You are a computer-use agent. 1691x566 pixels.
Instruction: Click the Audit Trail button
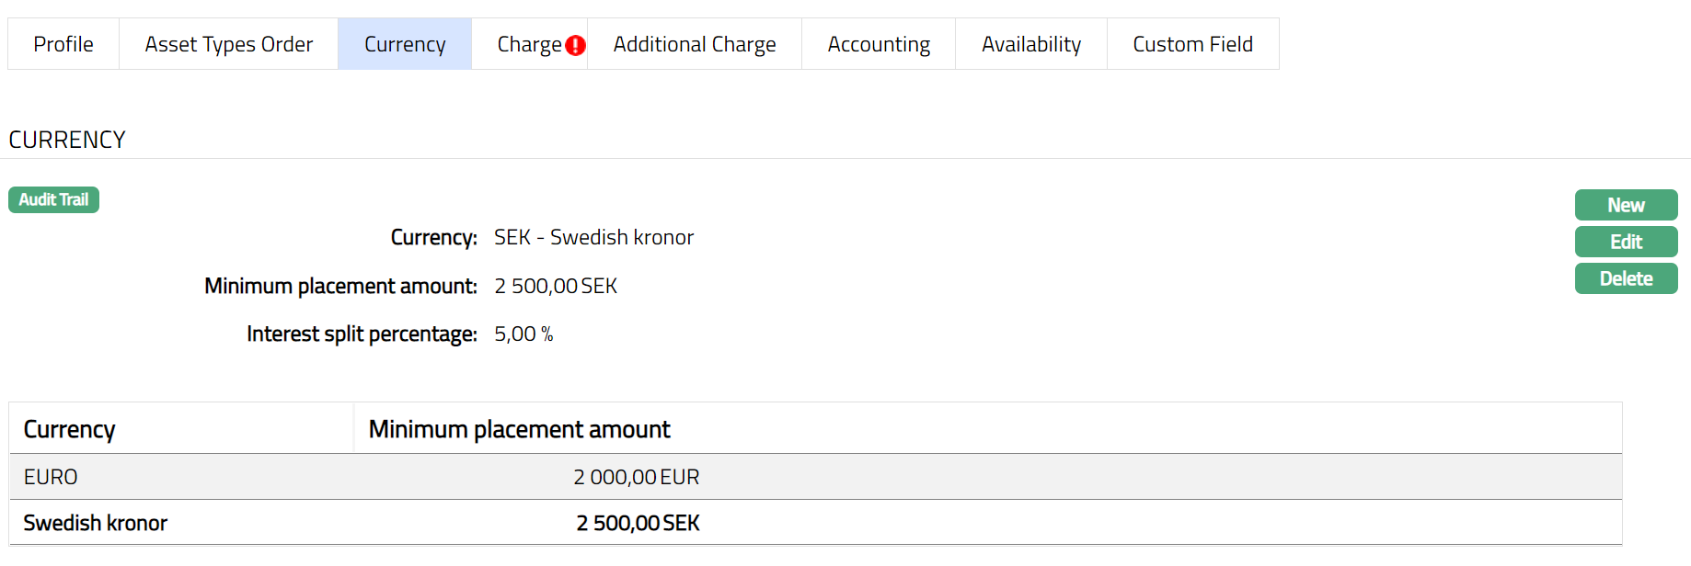[x=53, y=199]
